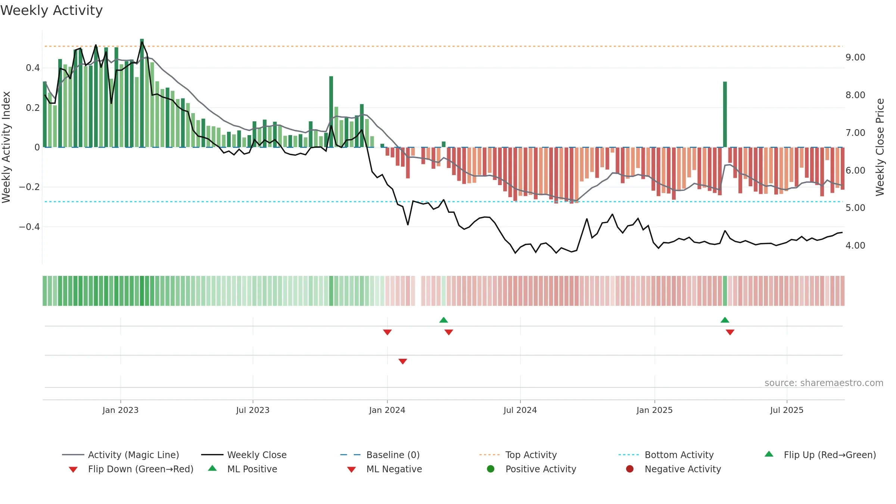Click the Jan 2023 x-axis label
Screen dimensions: 896x504
pos(120,410)
